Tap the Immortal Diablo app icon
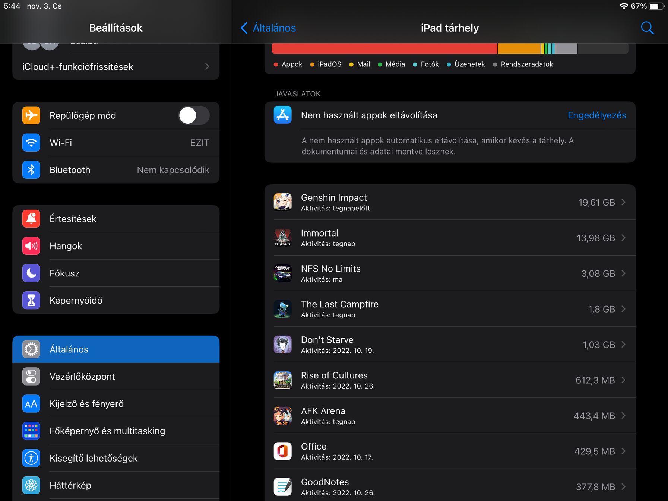This screenshot has height=501, width=668. pyautogui.click(x=283, y=238)
